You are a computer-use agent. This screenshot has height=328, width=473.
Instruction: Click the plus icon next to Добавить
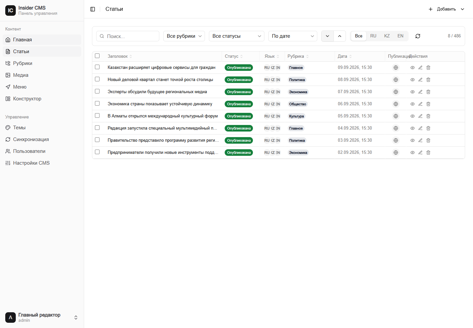[431, 9]
